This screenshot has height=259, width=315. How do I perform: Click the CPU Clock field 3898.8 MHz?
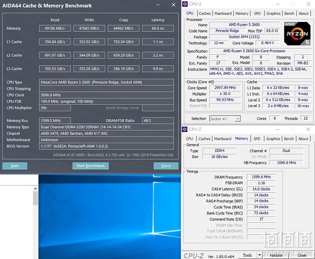[106, 95]
